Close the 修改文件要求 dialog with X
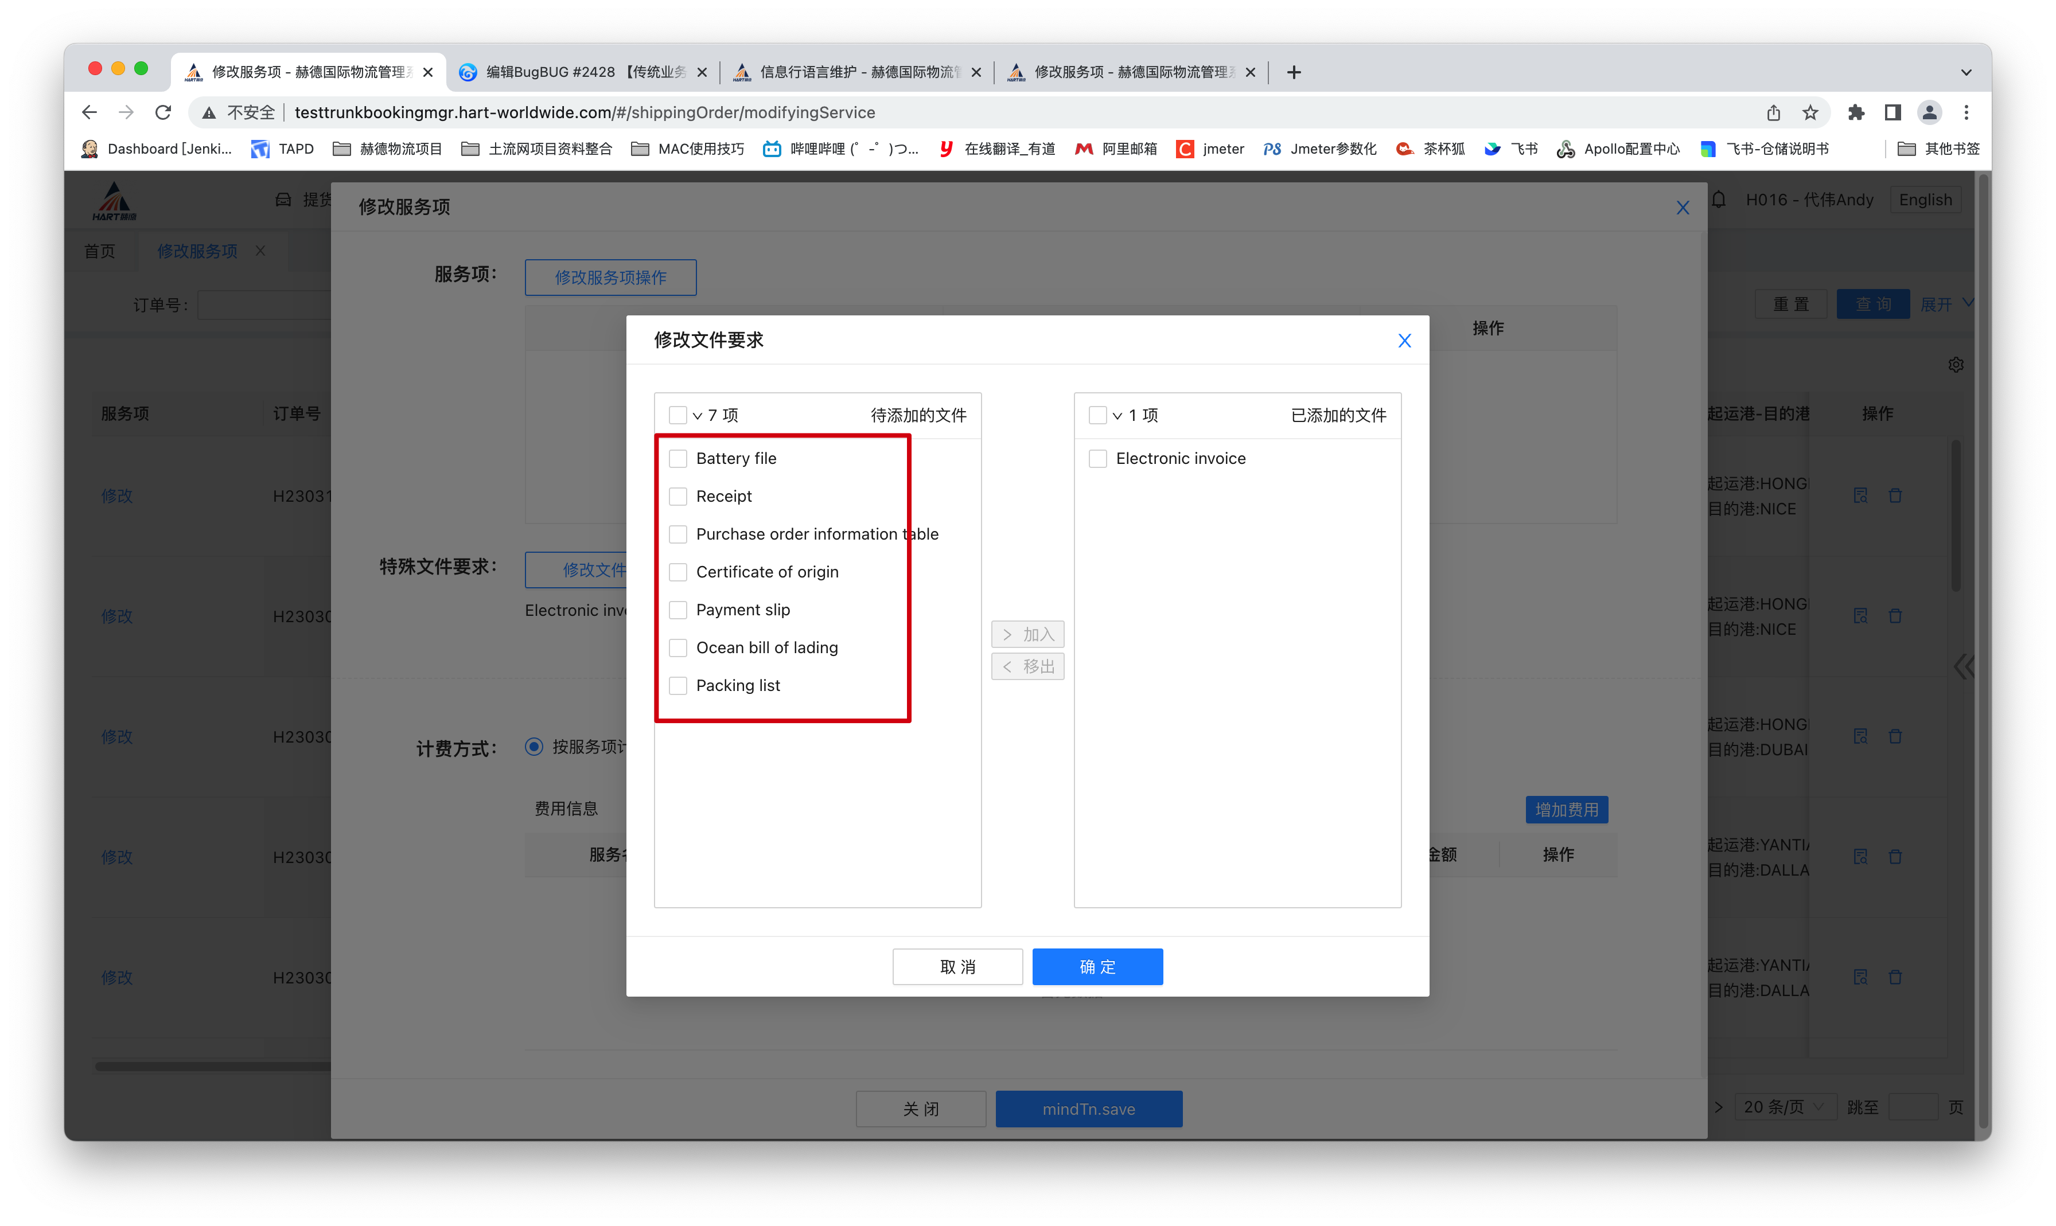This screenshot has height=1226, width=2056. (x=1404, y=341)
